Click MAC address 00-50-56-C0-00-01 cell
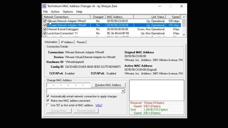228x128 pixels. pos(118,21)
